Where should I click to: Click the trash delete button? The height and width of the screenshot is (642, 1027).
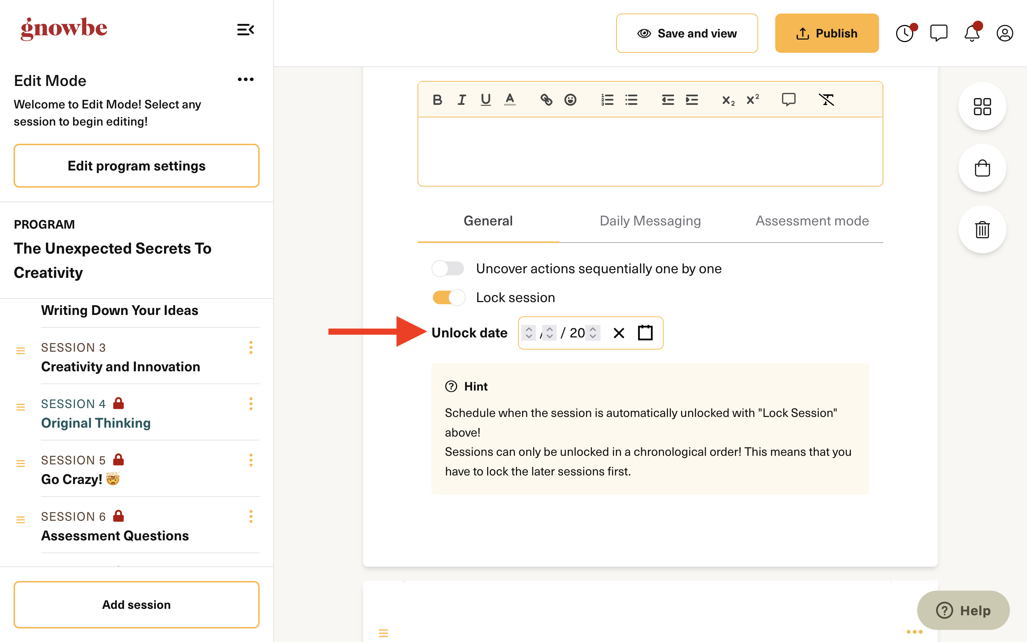click(x=982, y=230)
